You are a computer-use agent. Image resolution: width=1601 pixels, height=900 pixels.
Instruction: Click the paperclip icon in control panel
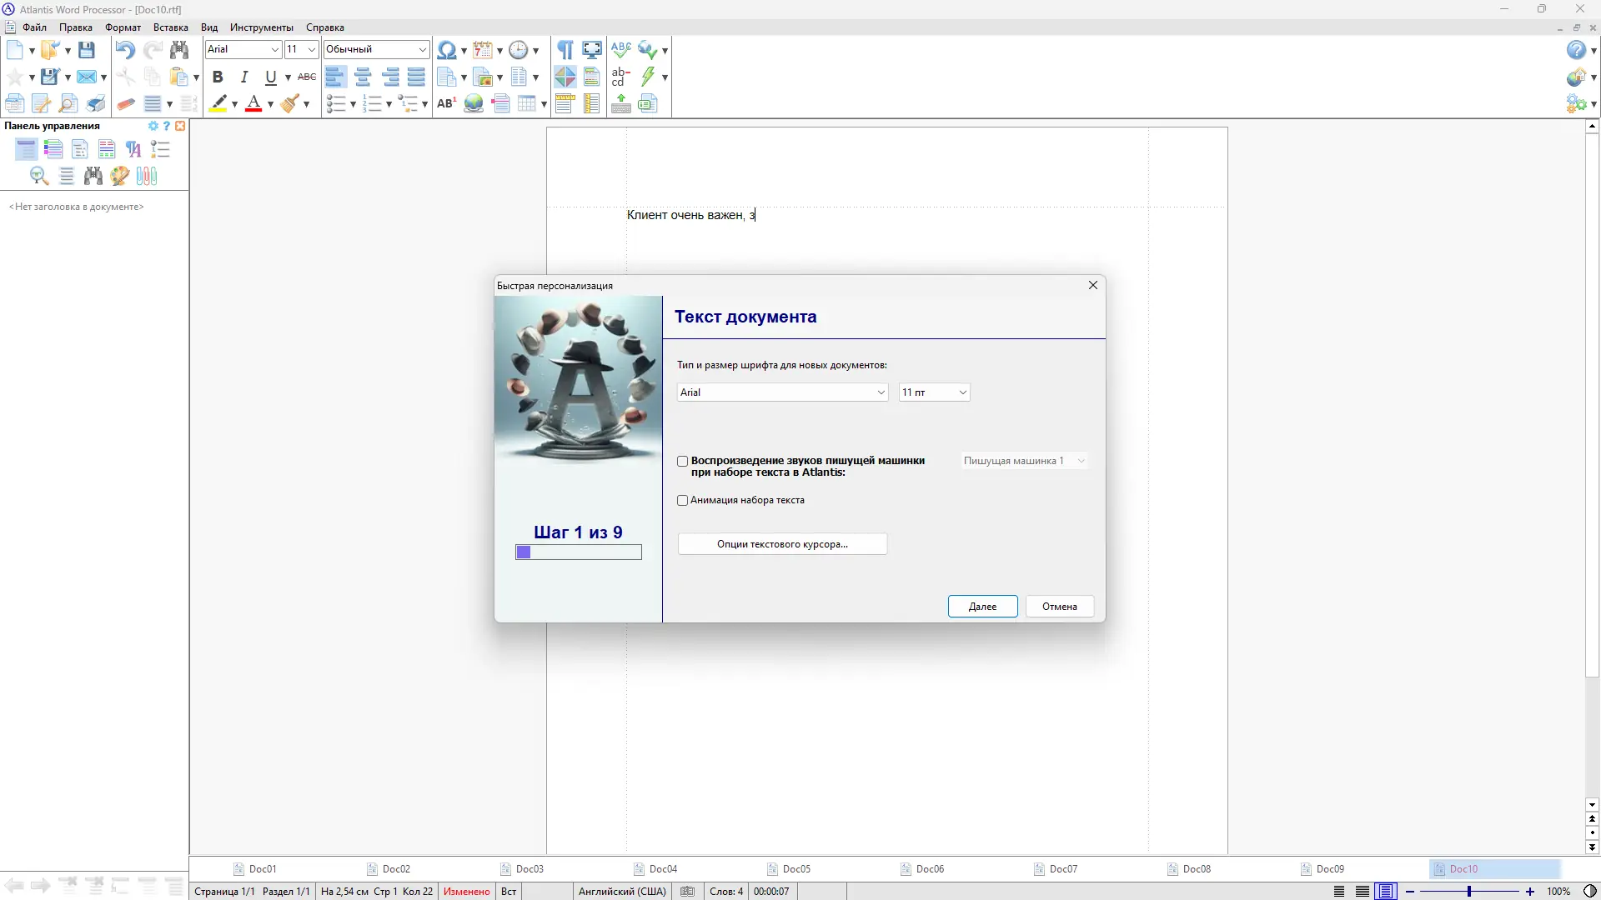point(146,176)
